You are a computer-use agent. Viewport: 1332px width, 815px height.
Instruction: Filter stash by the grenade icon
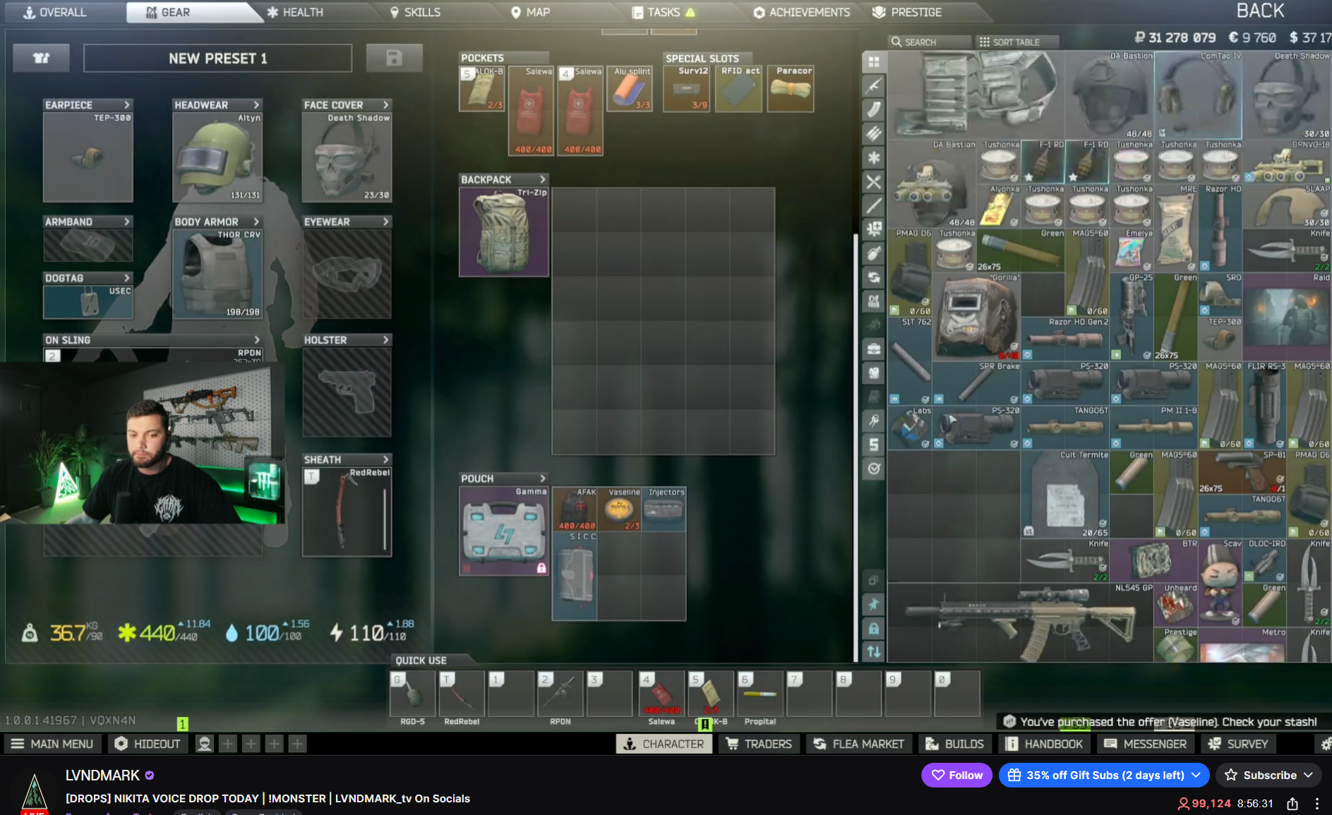click(x=874, y=253)
